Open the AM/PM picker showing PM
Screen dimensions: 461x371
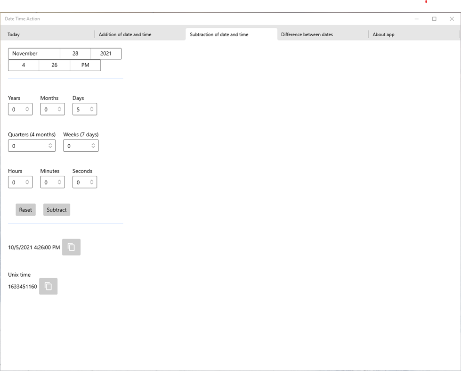point(85,65)
